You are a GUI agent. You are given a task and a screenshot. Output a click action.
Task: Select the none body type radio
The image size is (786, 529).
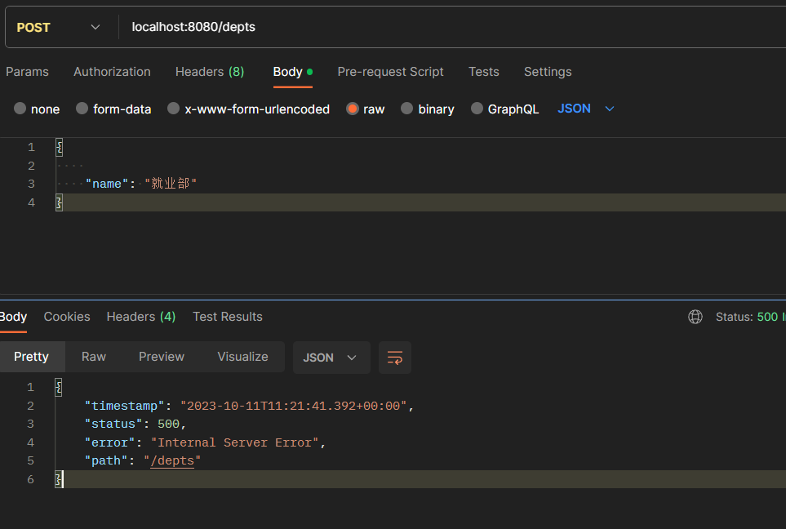[x=20, y=109]
